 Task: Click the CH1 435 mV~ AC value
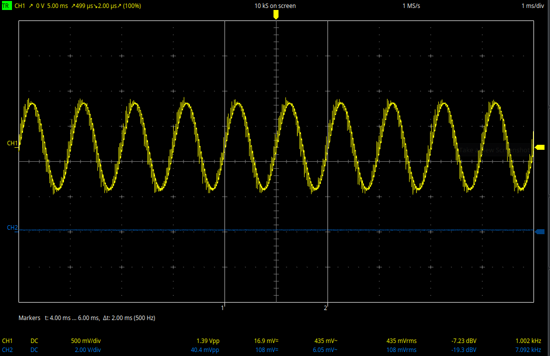[x=326, y=341]
